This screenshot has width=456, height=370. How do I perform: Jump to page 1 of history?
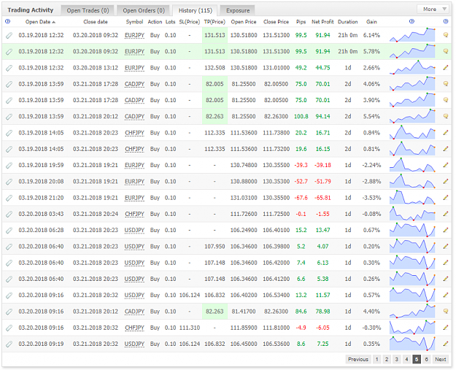tap(376, 359)
